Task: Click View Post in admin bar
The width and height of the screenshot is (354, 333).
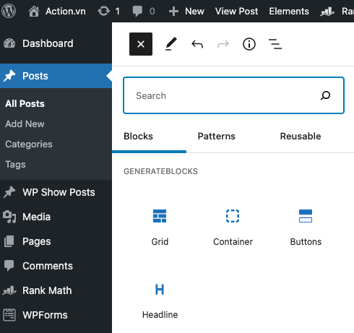Action: tap(236, 11)
